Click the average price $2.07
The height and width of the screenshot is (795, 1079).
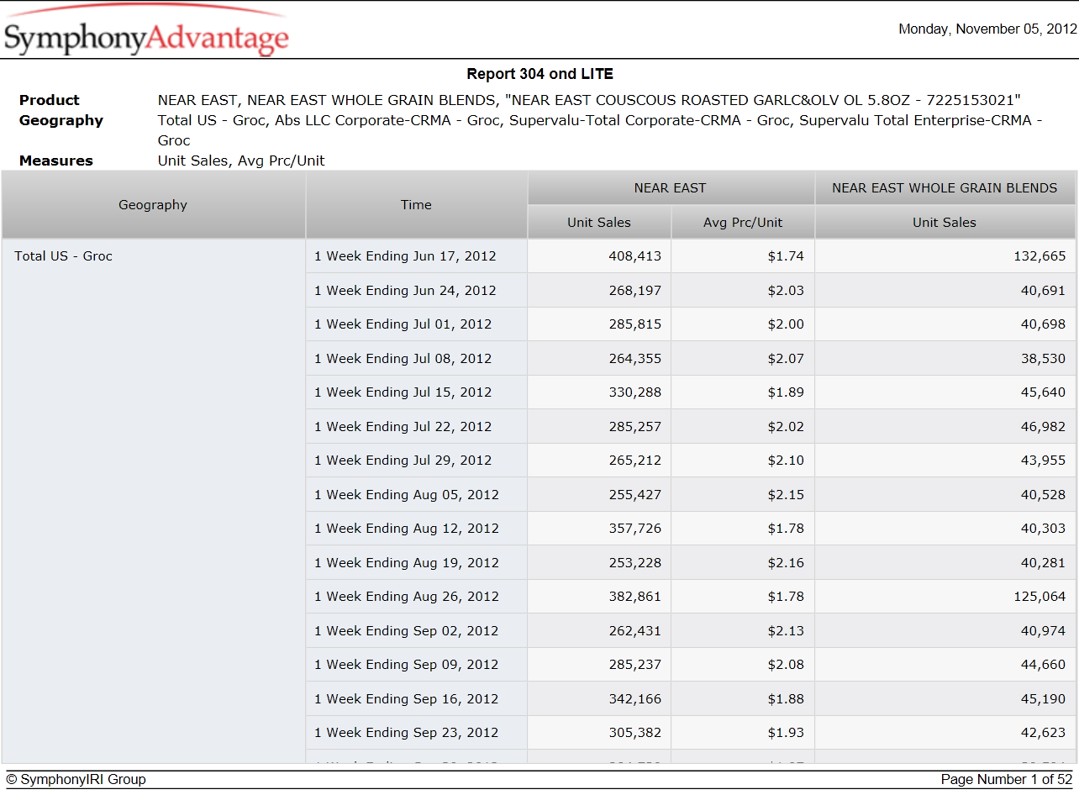tap(786, 359)
